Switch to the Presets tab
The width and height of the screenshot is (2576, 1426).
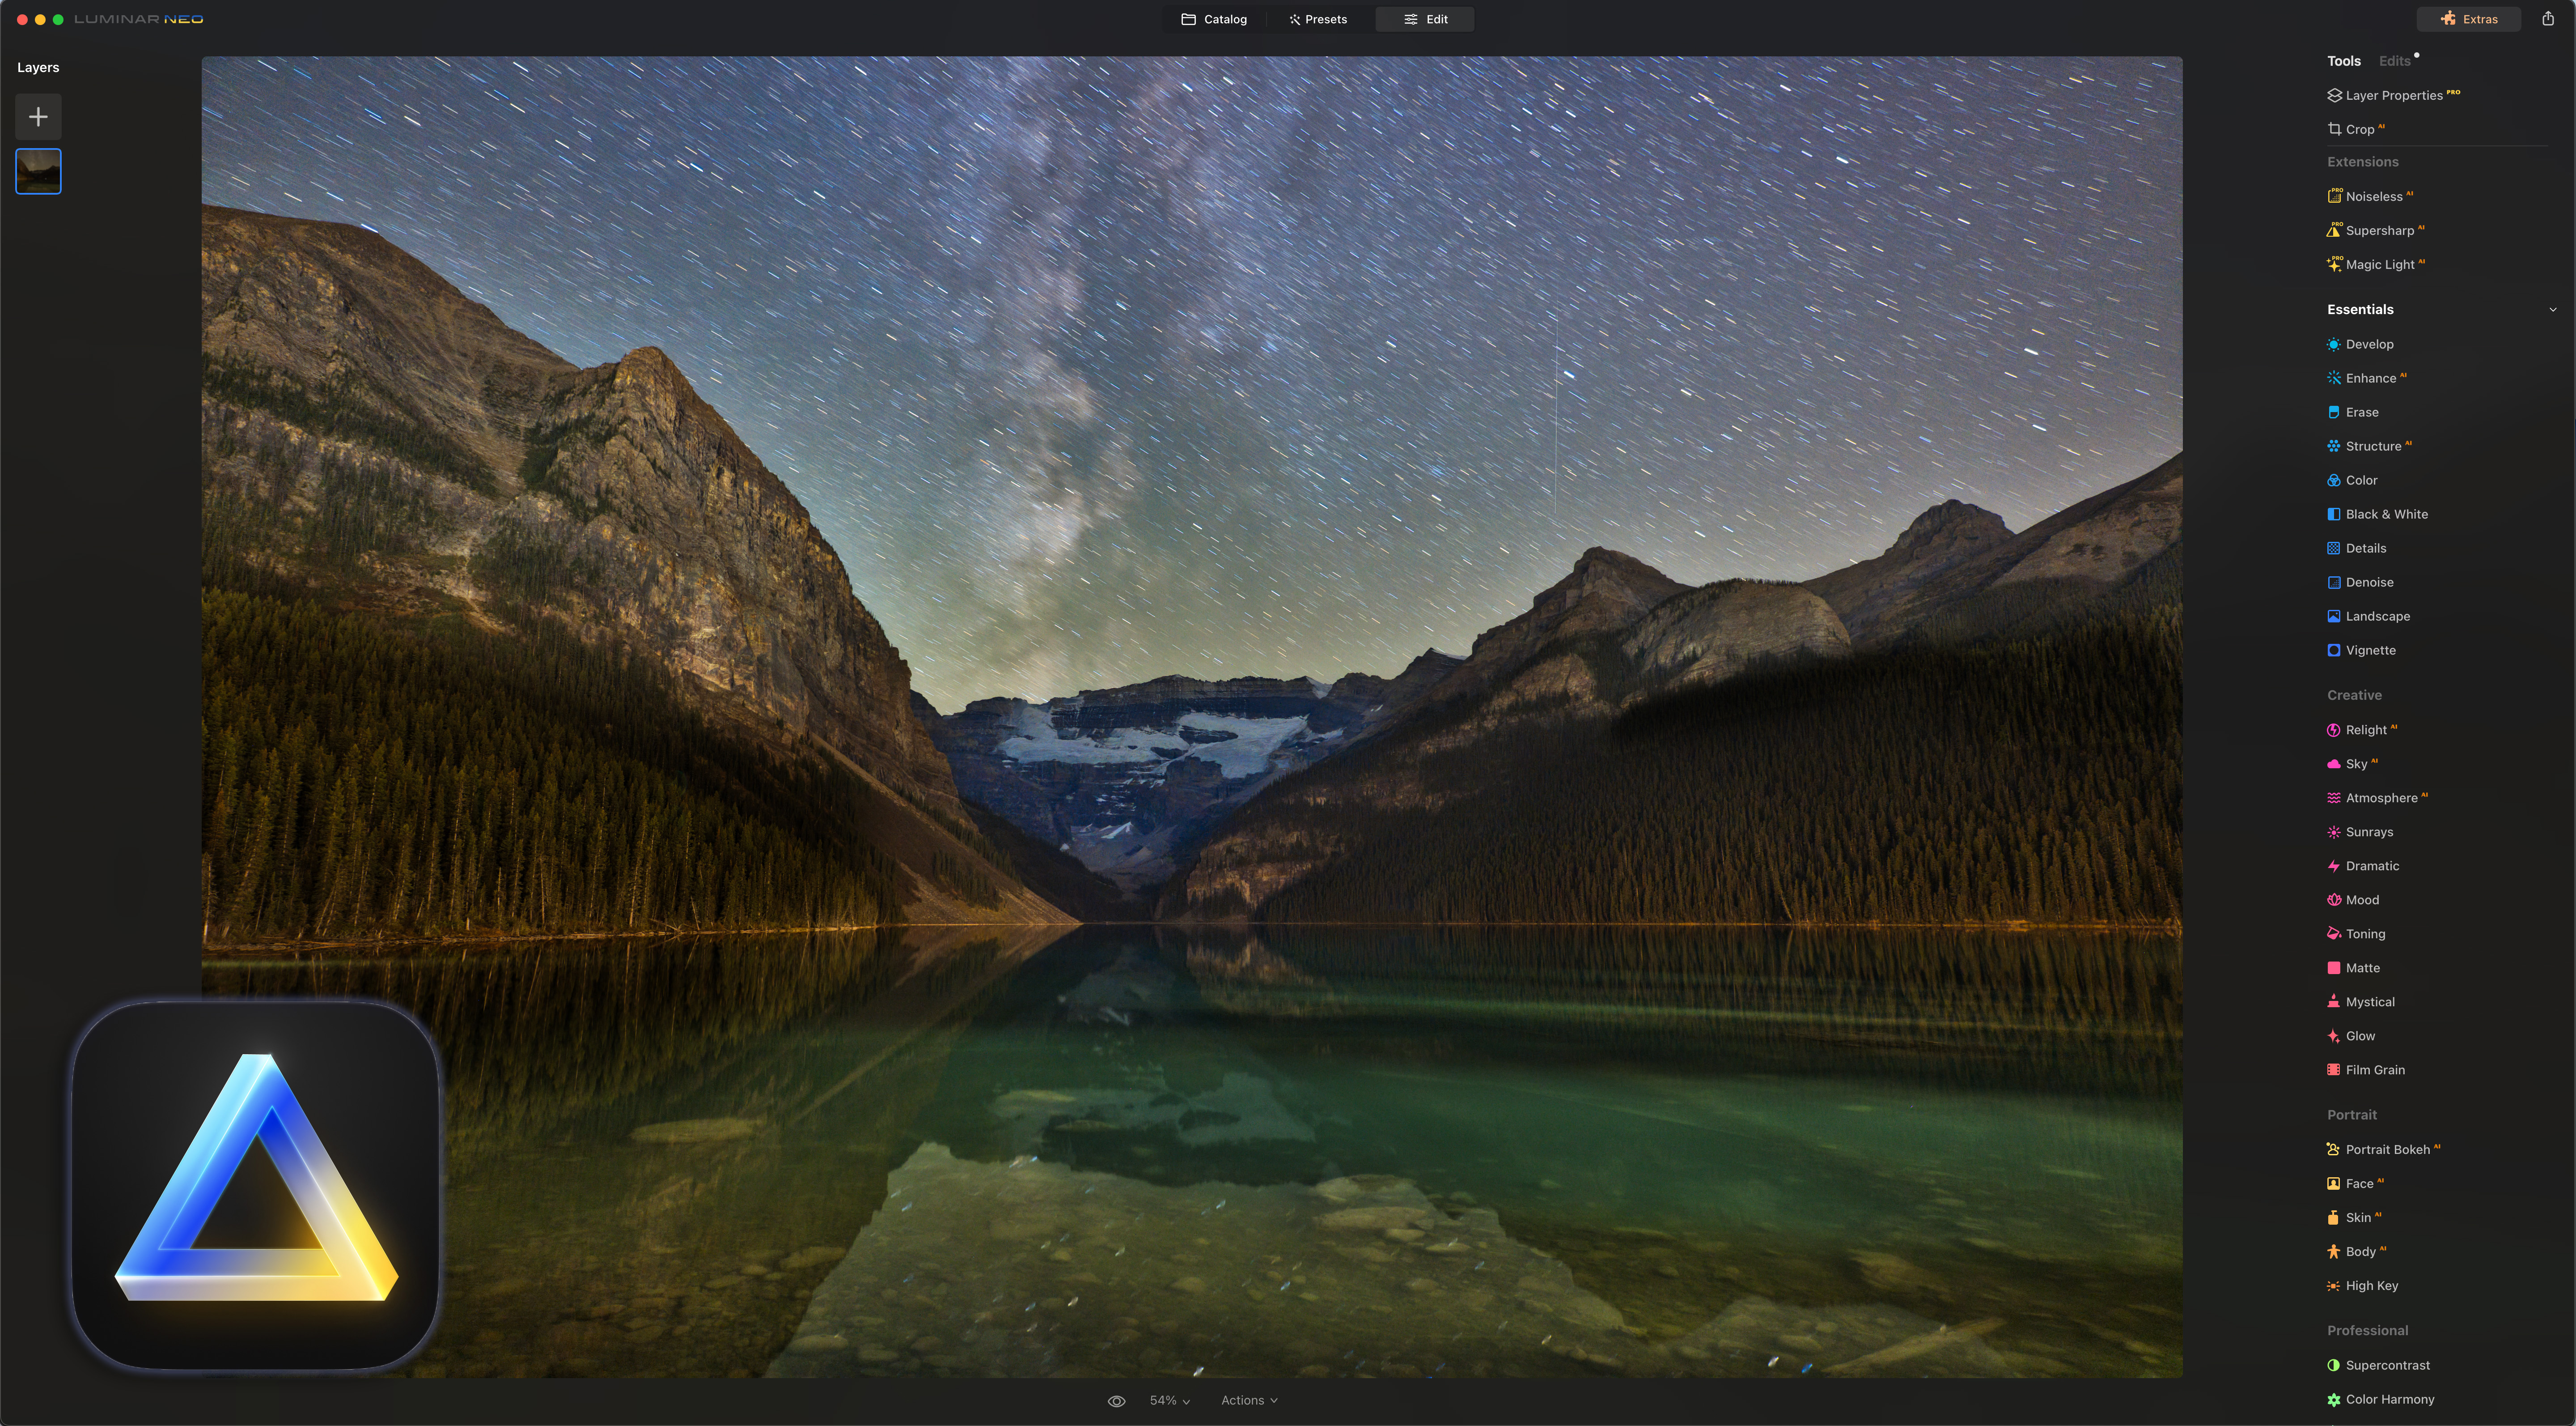(1318, 19)
